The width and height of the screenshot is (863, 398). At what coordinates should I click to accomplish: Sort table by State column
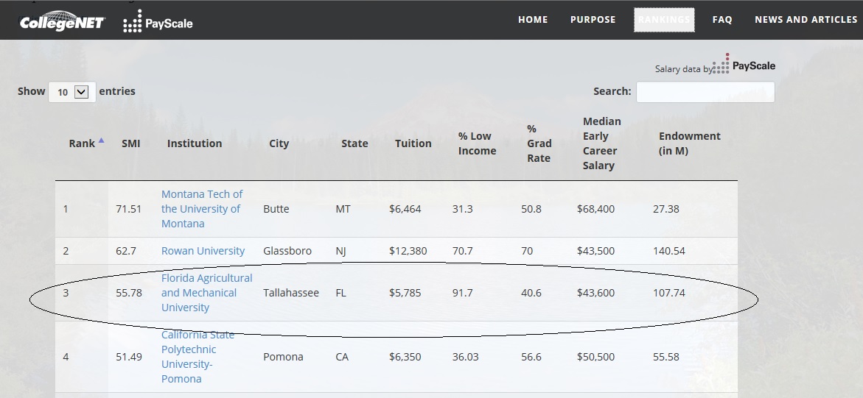[354, 143]
